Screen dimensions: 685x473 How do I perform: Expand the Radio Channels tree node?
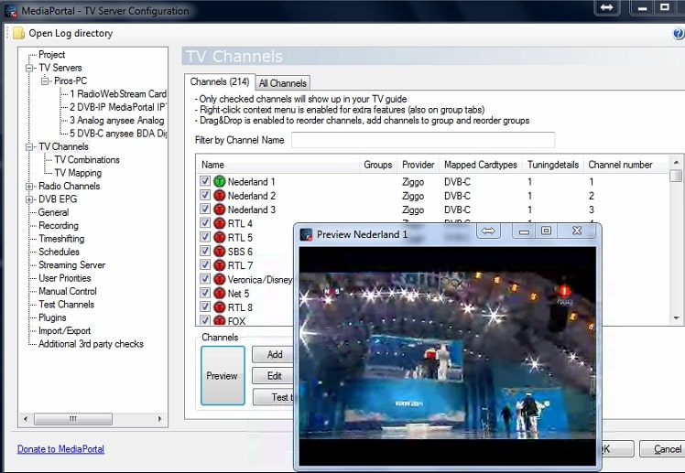click(29, 187)
